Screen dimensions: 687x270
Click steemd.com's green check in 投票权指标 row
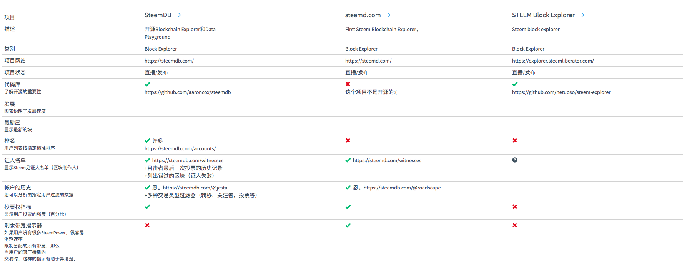(348, 207)
